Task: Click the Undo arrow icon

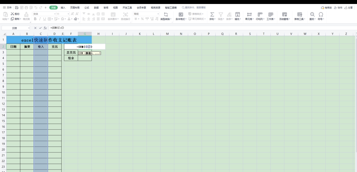Action: coord(36,8)
